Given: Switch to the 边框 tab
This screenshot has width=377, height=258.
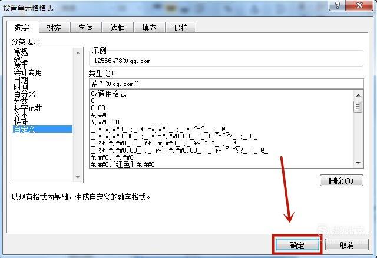Looking at the screenshot, I should (x=118, y=28).
